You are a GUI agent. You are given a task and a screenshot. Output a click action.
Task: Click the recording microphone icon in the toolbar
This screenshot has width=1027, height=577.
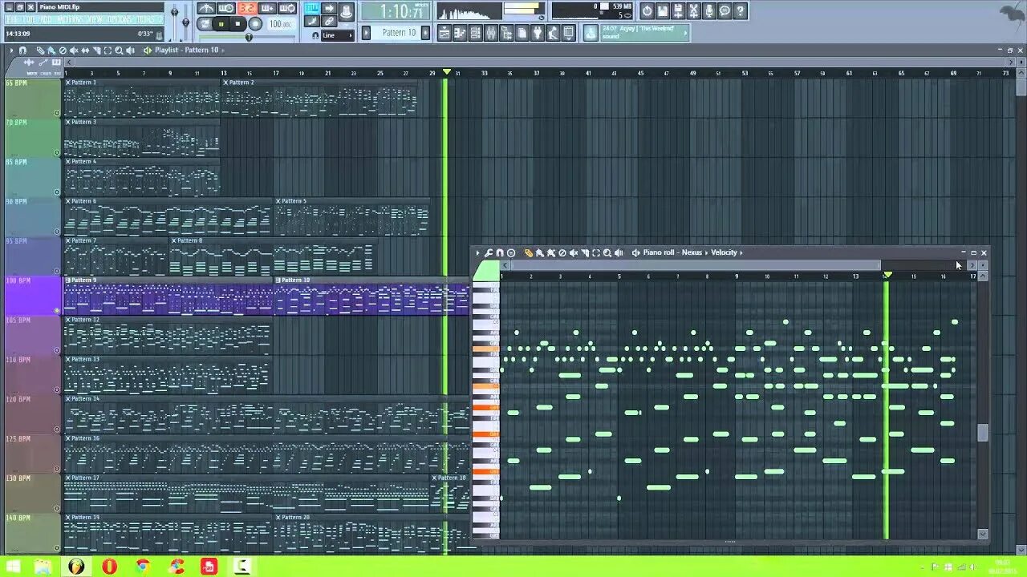coord(708,10)
